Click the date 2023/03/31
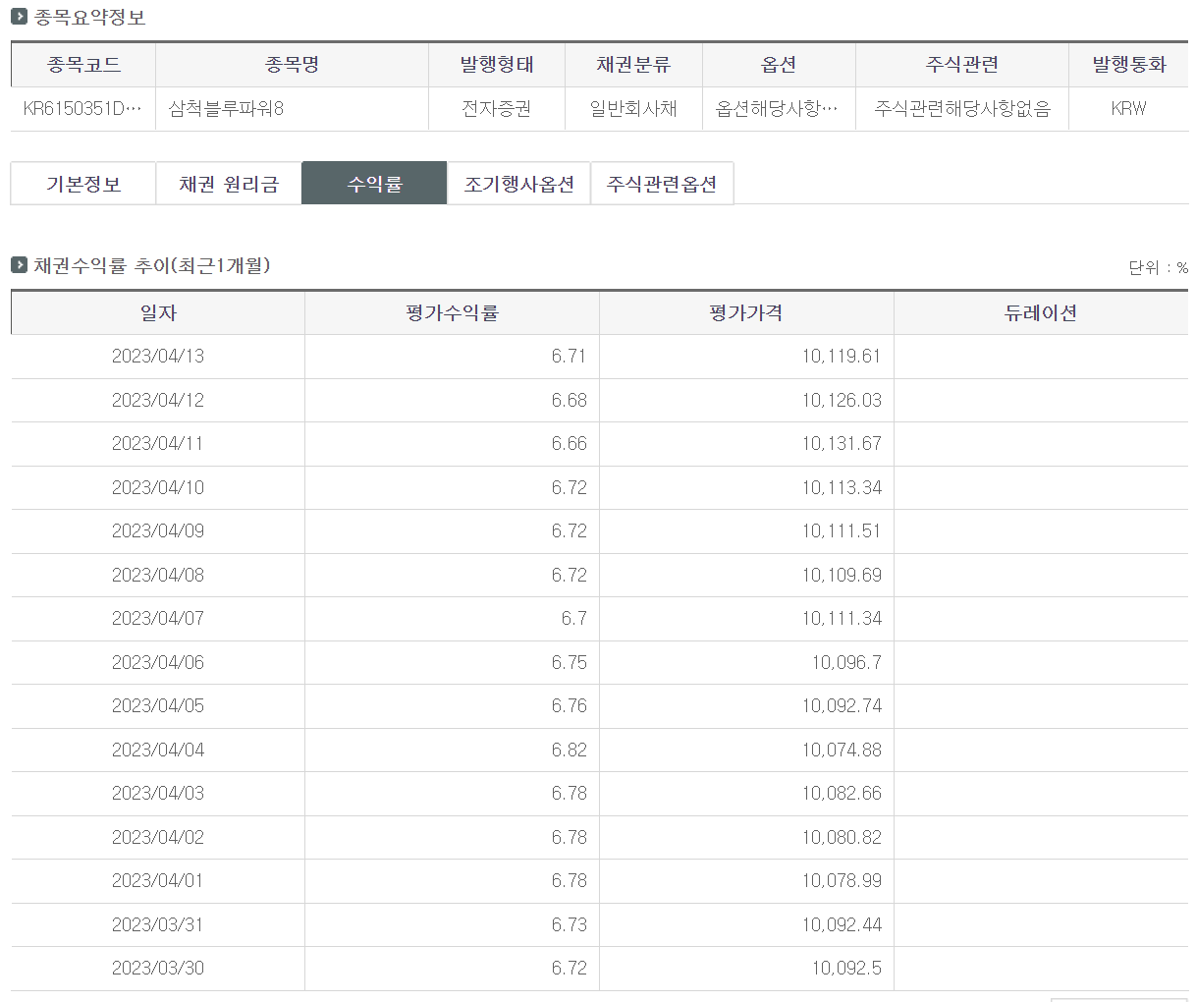 [158, 925]
